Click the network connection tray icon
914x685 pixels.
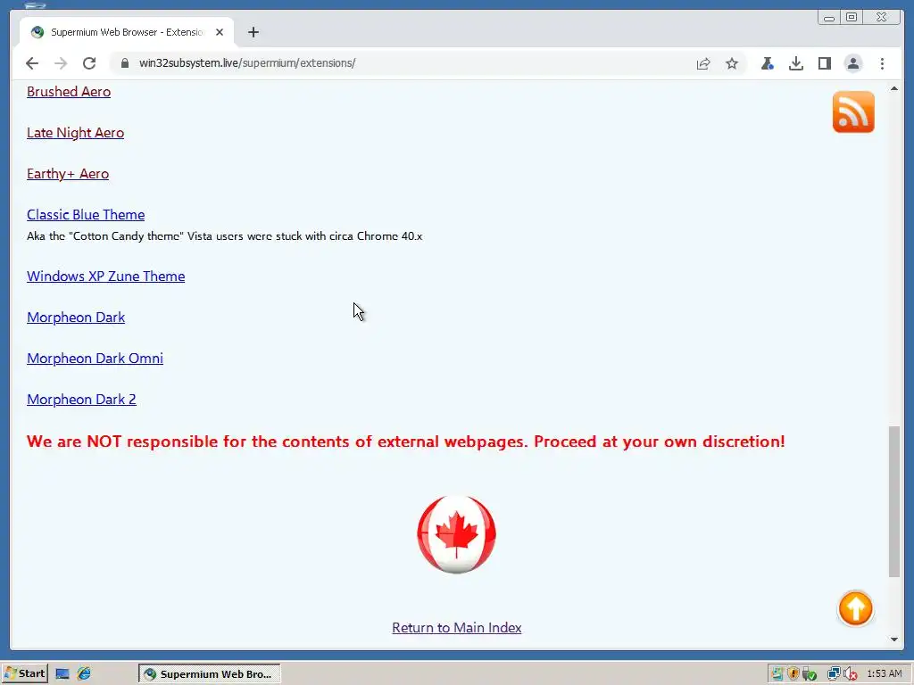point(834,674)
